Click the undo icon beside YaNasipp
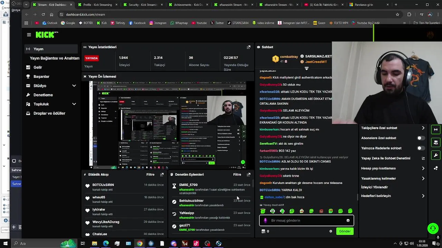This screenshot has height=248, width=442. coord(174,214)
